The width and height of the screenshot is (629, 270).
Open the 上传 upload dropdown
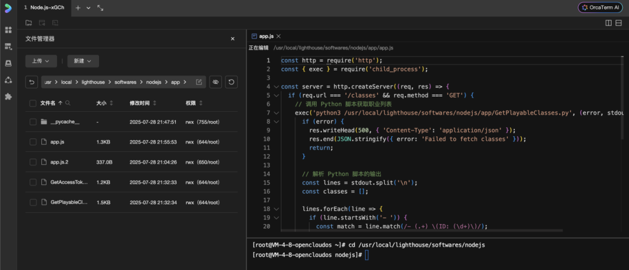(x=41, y=61)
